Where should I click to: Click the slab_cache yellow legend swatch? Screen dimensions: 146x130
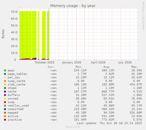pos(5,85)
